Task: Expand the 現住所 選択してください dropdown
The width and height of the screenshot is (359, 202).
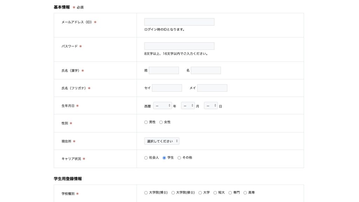Action: click(162, 141)
